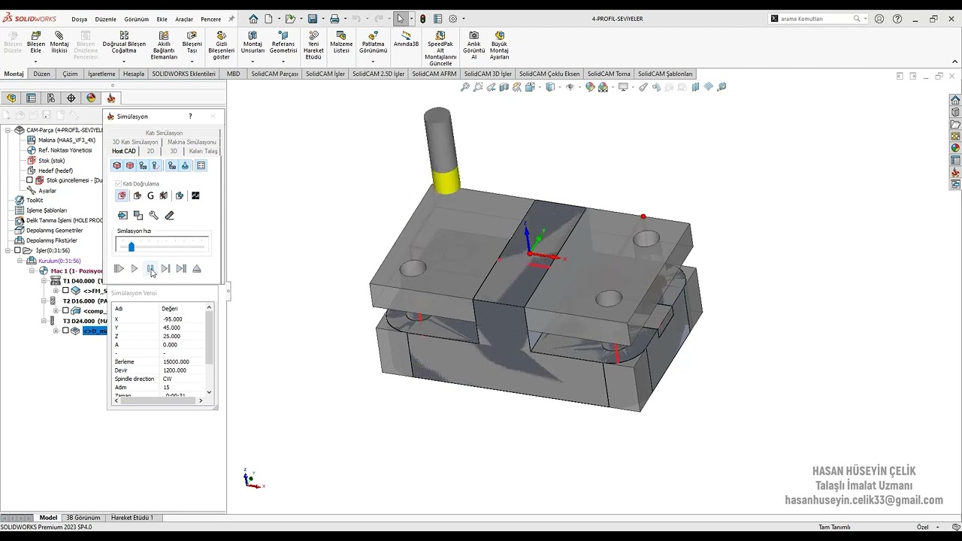Open the Montaj Unsurları dropdown arrow
This screenshot has height=541, width=962.
pyautogui.click(x=253, y=62)
